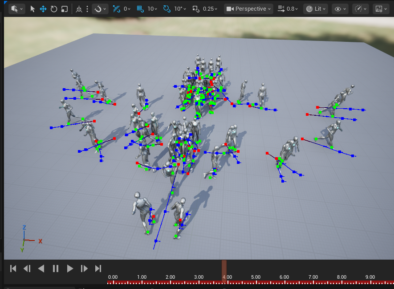This screenshot has height=289, width=394.
Task: Toggle location grid snapping
Action: coord(141,9)
